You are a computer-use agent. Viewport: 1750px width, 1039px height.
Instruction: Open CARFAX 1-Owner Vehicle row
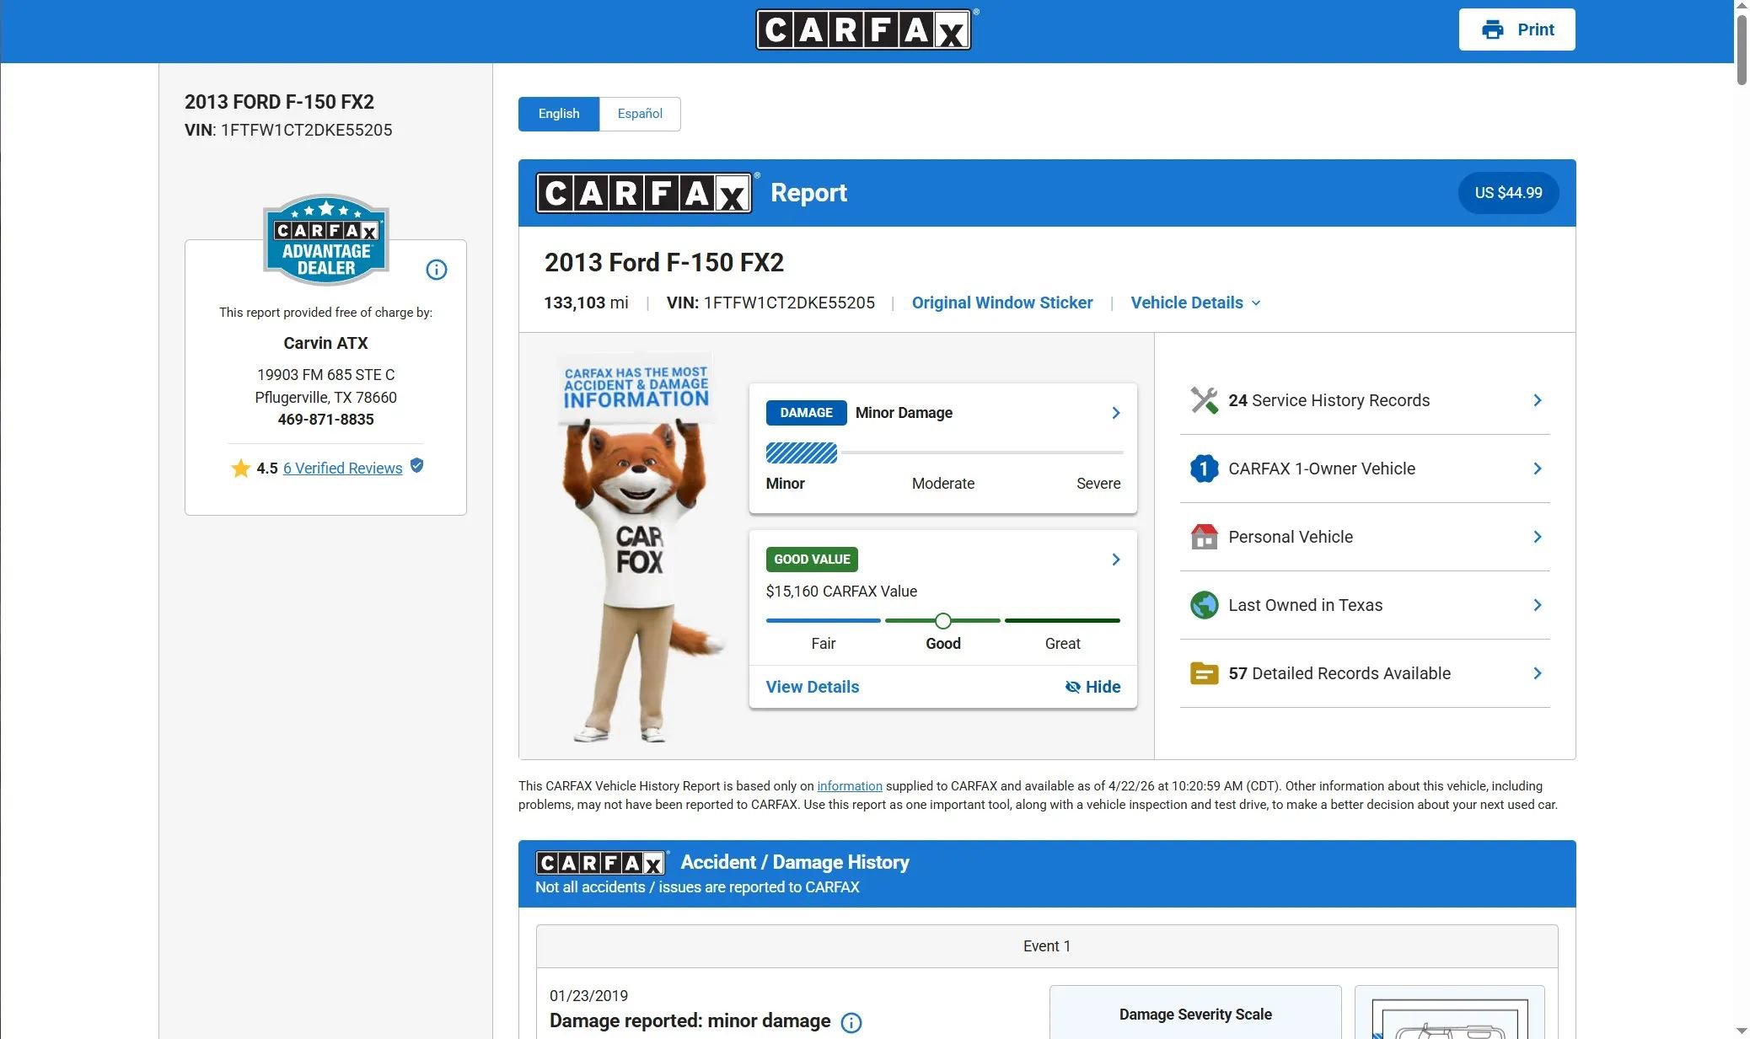(x=1364, y=469)
